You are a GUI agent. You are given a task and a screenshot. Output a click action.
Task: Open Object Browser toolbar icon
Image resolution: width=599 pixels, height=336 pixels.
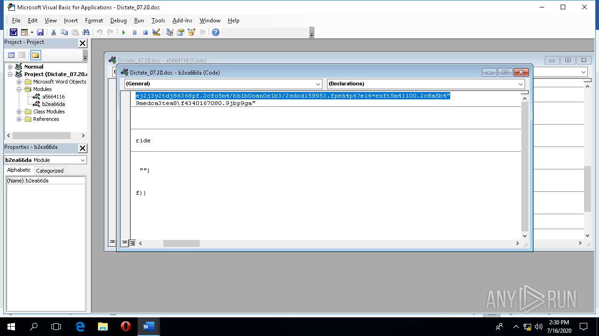click(191, 32)
